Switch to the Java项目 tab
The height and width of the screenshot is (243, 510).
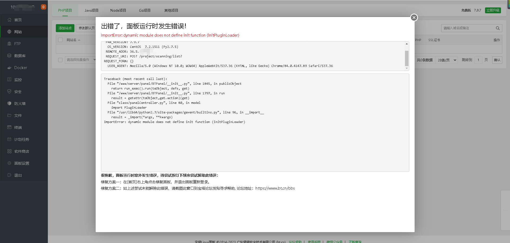(x=91, y=10)
